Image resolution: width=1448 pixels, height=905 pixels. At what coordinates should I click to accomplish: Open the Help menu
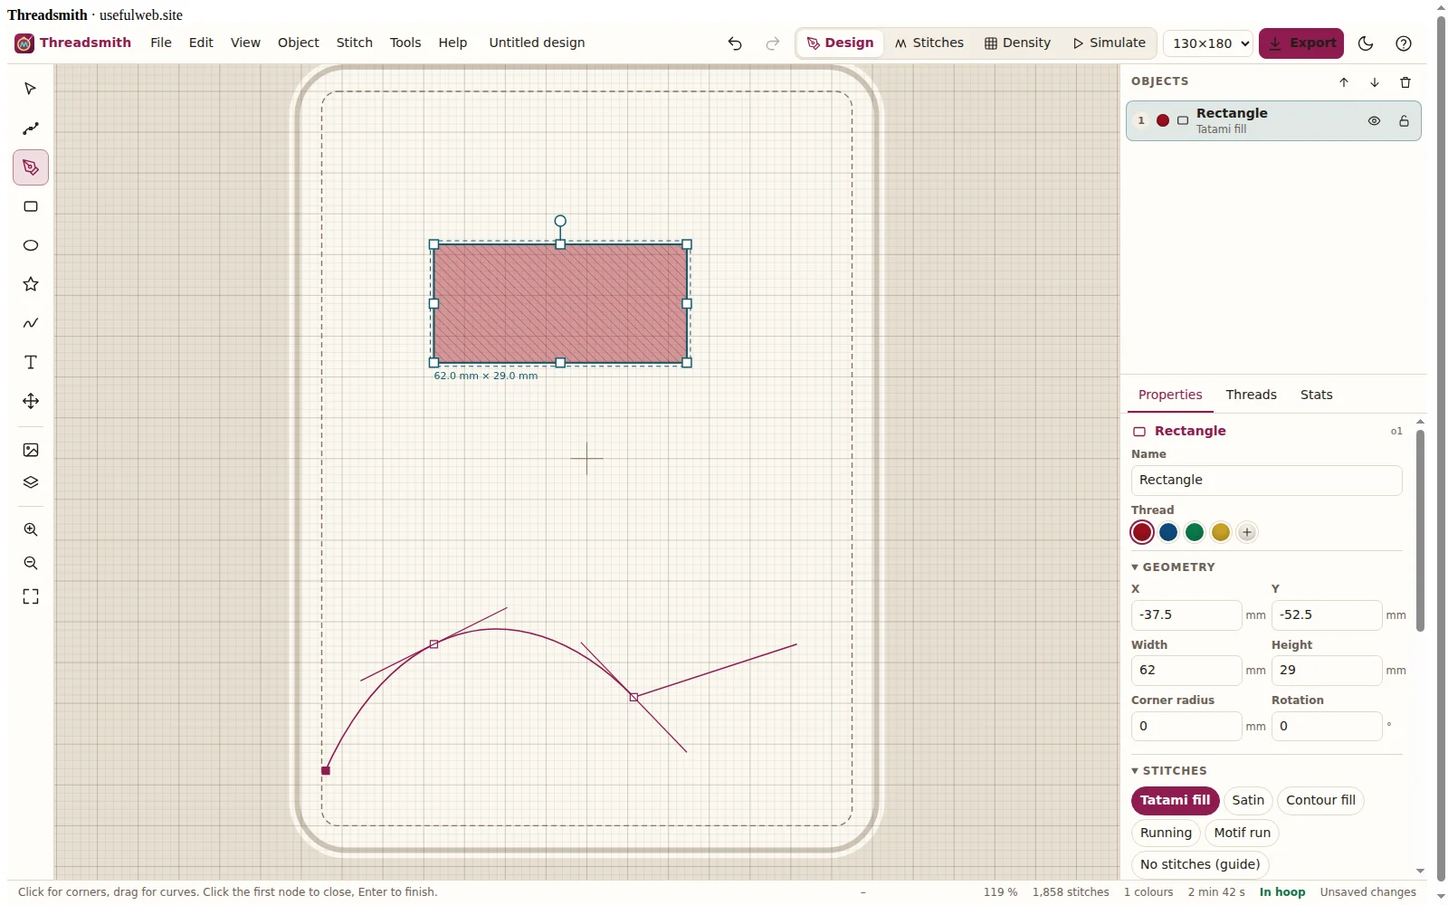pos(452,43)
